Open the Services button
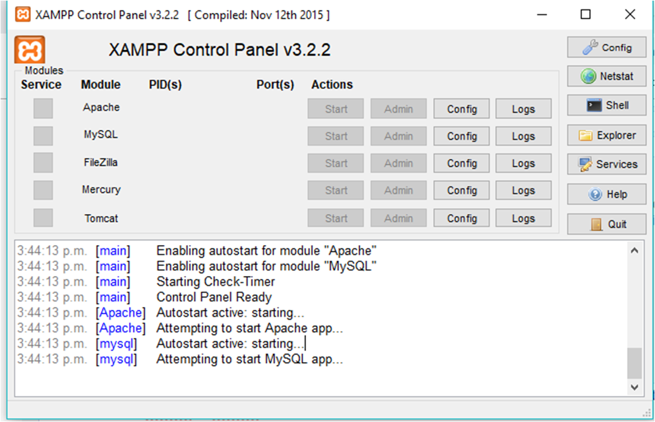655x422 pixels. [x=607, y=165]
